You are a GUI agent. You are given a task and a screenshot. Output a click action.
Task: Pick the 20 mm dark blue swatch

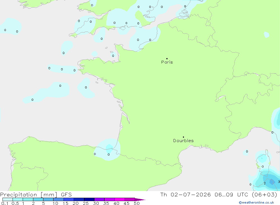pyautogui.click(x=79, y=199)
